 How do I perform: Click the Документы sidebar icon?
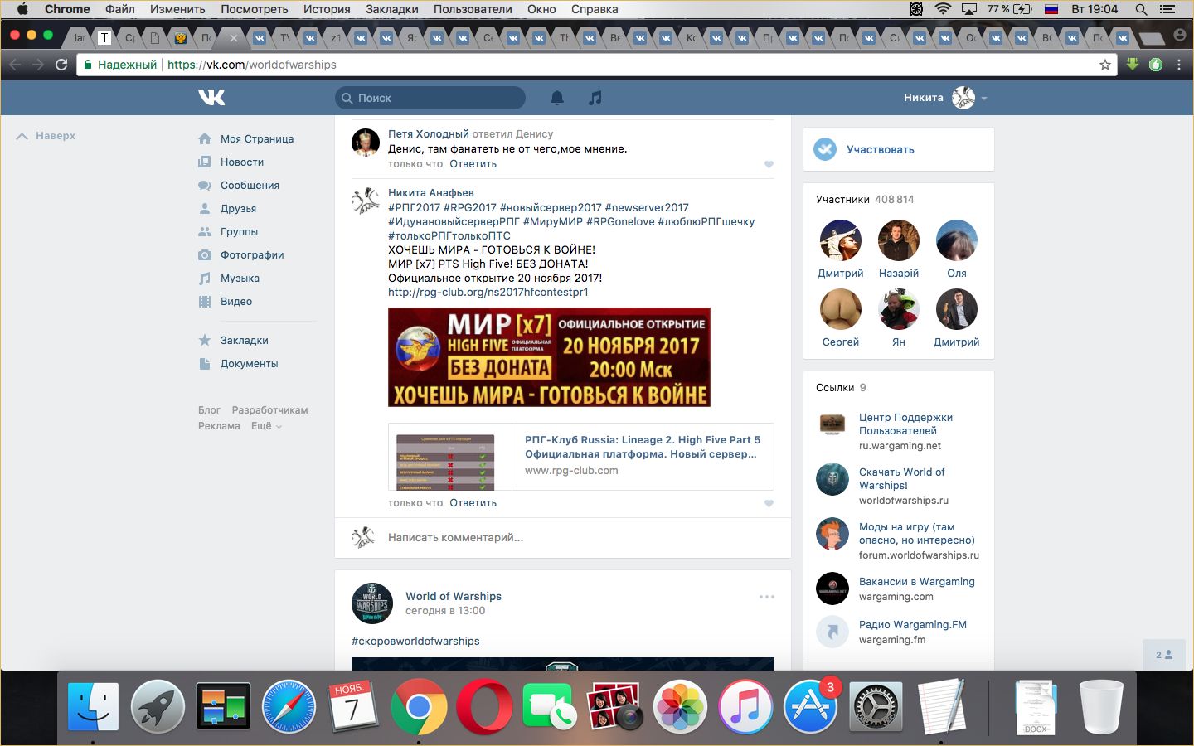tap(205, 363)
